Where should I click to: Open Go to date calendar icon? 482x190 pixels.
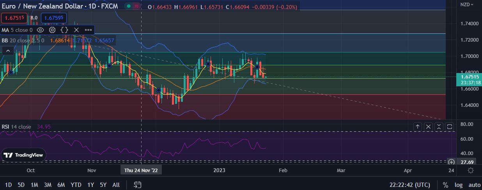point(137,185)
